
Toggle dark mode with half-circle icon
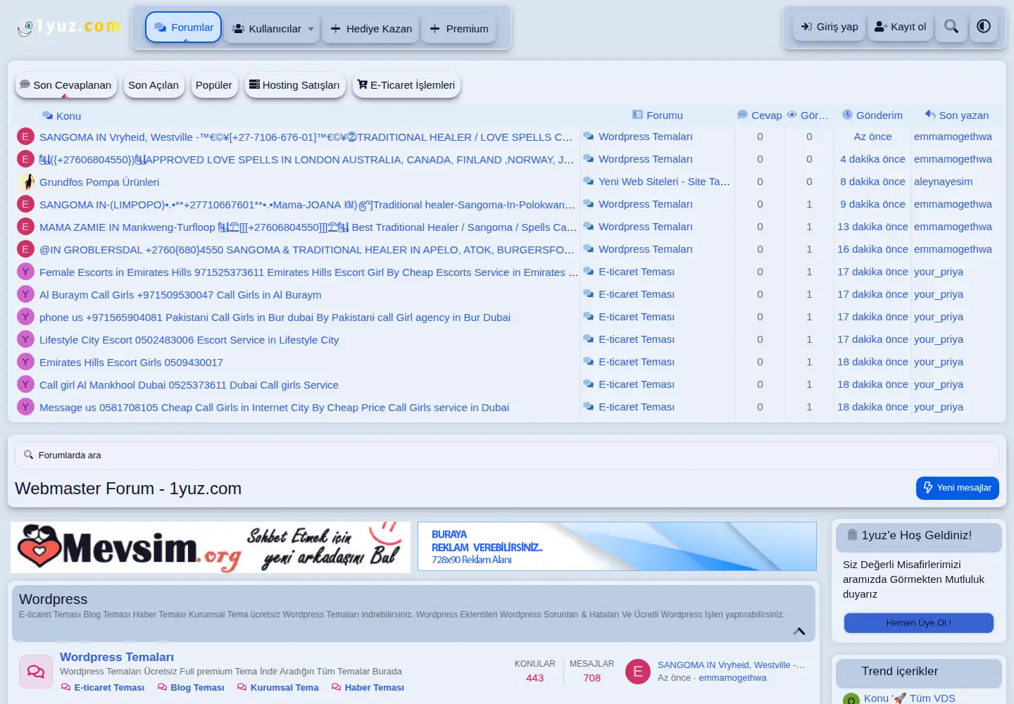[984, 27]
